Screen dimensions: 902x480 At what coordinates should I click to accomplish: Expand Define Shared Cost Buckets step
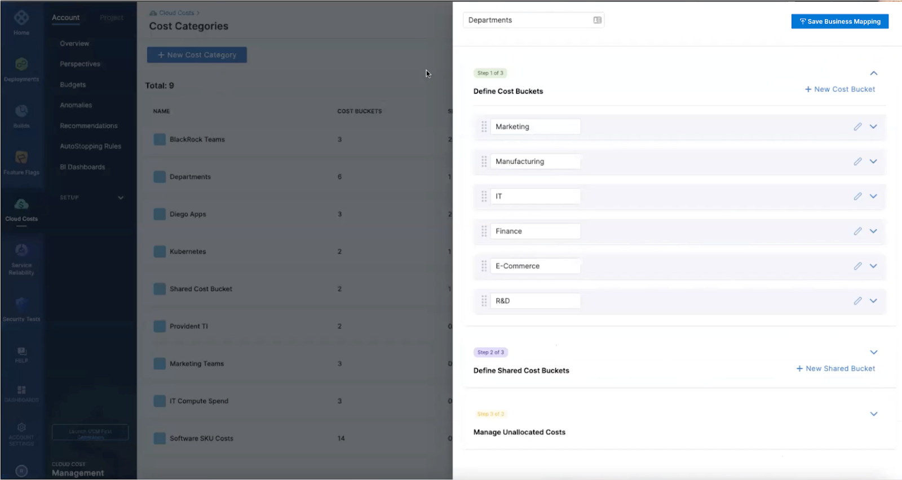coord(874,353)
